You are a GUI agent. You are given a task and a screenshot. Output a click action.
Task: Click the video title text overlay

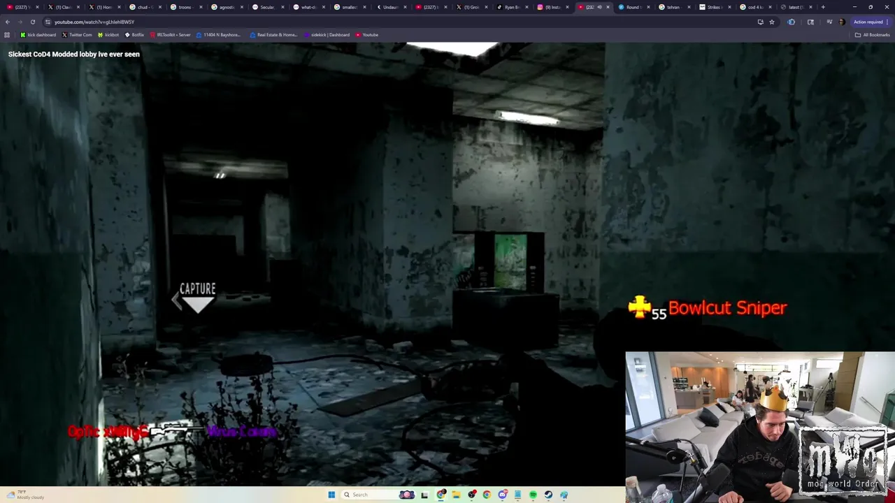coord(74,54)
